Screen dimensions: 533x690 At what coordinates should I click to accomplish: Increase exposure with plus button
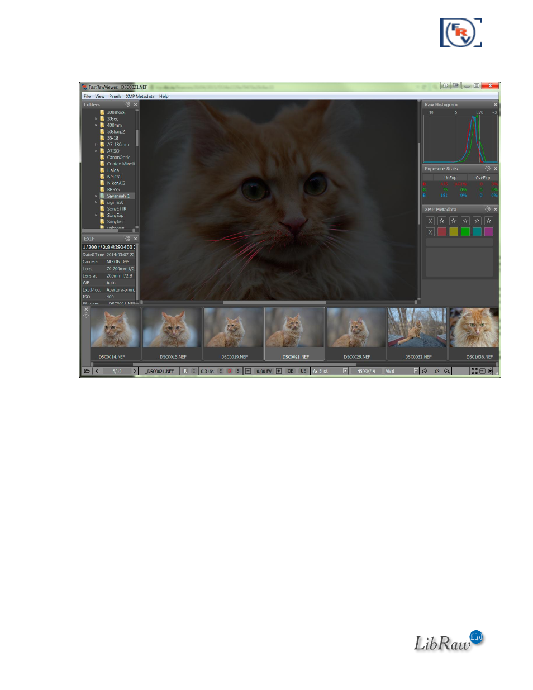[x=279, y=371]
